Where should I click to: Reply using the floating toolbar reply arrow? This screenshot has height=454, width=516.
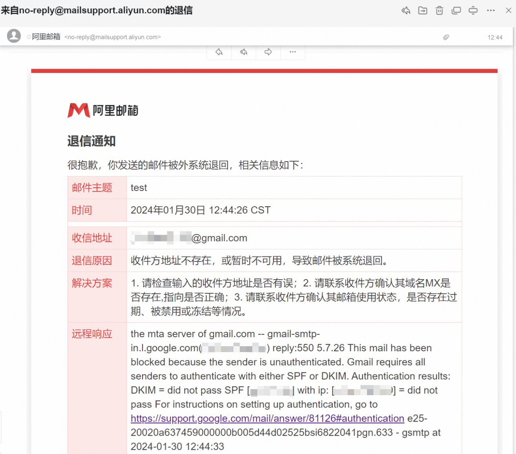click(219, 52)
